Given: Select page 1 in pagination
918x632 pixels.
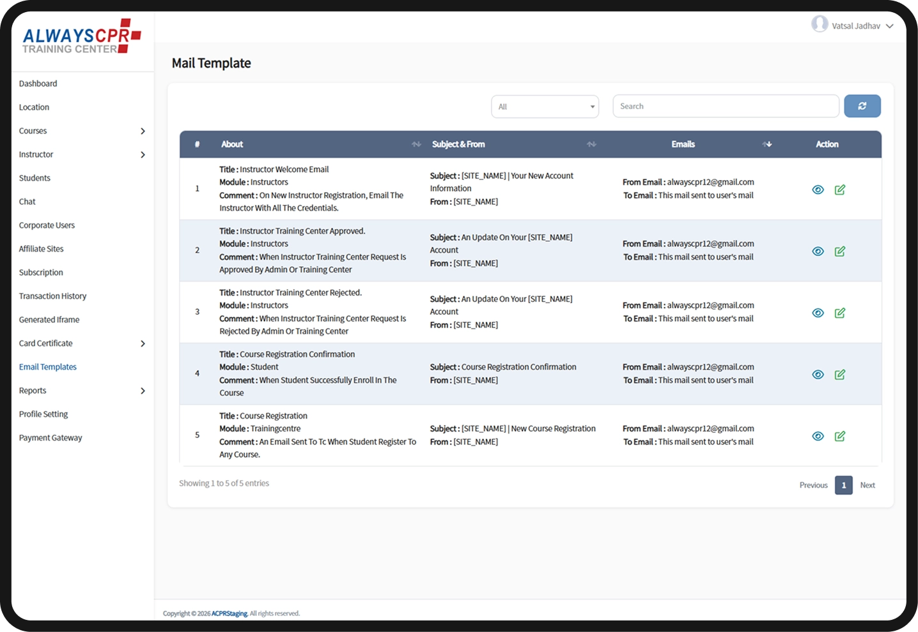Looking at the screenshot, I should [844, 485].
